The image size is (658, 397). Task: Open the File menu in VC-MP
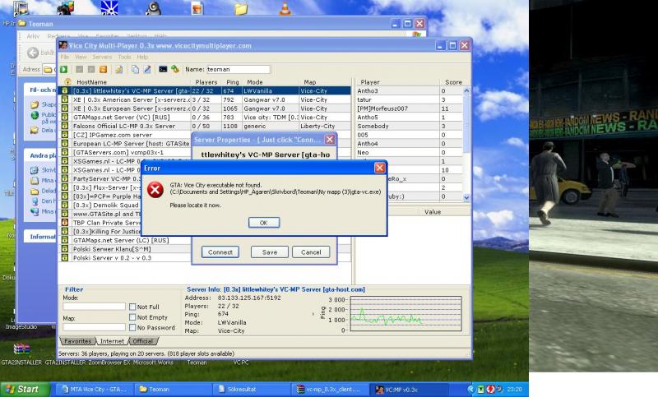pyautogui.click(x=65, y=57)
